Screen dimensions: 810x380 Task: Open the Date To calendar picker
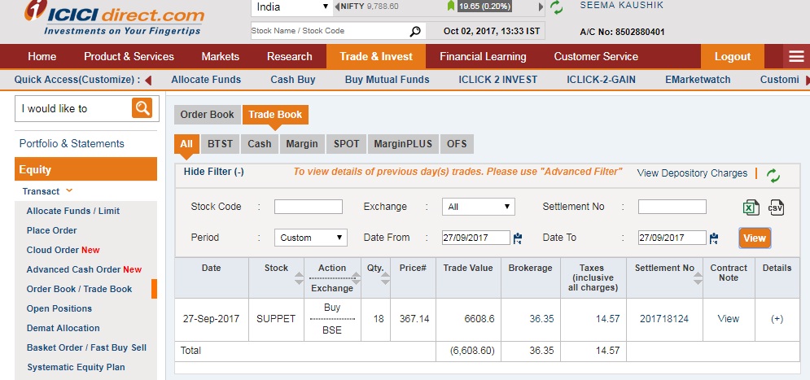[714, 238]
